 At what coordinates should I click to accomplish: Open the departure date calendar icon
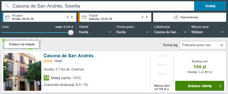[x=84, y=17]
